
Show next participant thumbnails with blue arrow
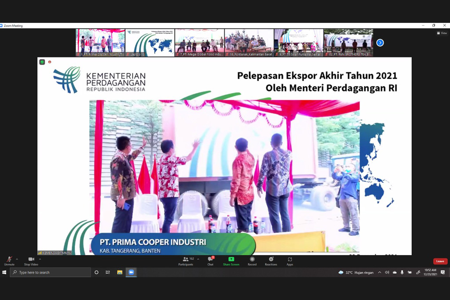click(380, 43)
